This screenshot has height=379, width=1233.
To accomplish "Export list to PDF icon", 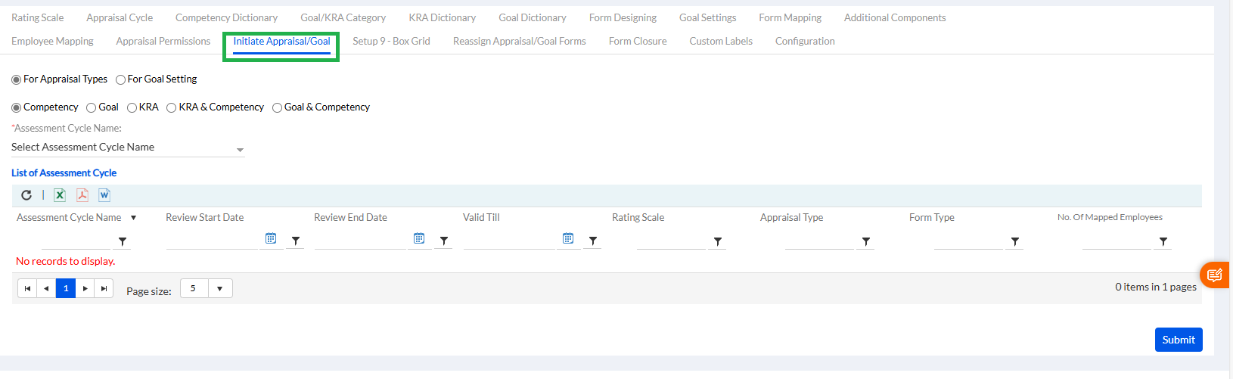I will coord(82,195).
